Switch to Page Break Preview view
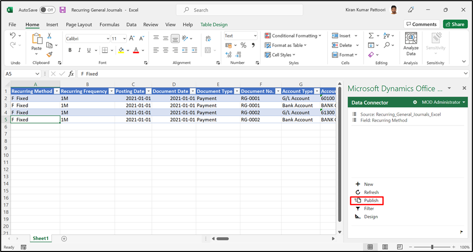 click(400, 247)
